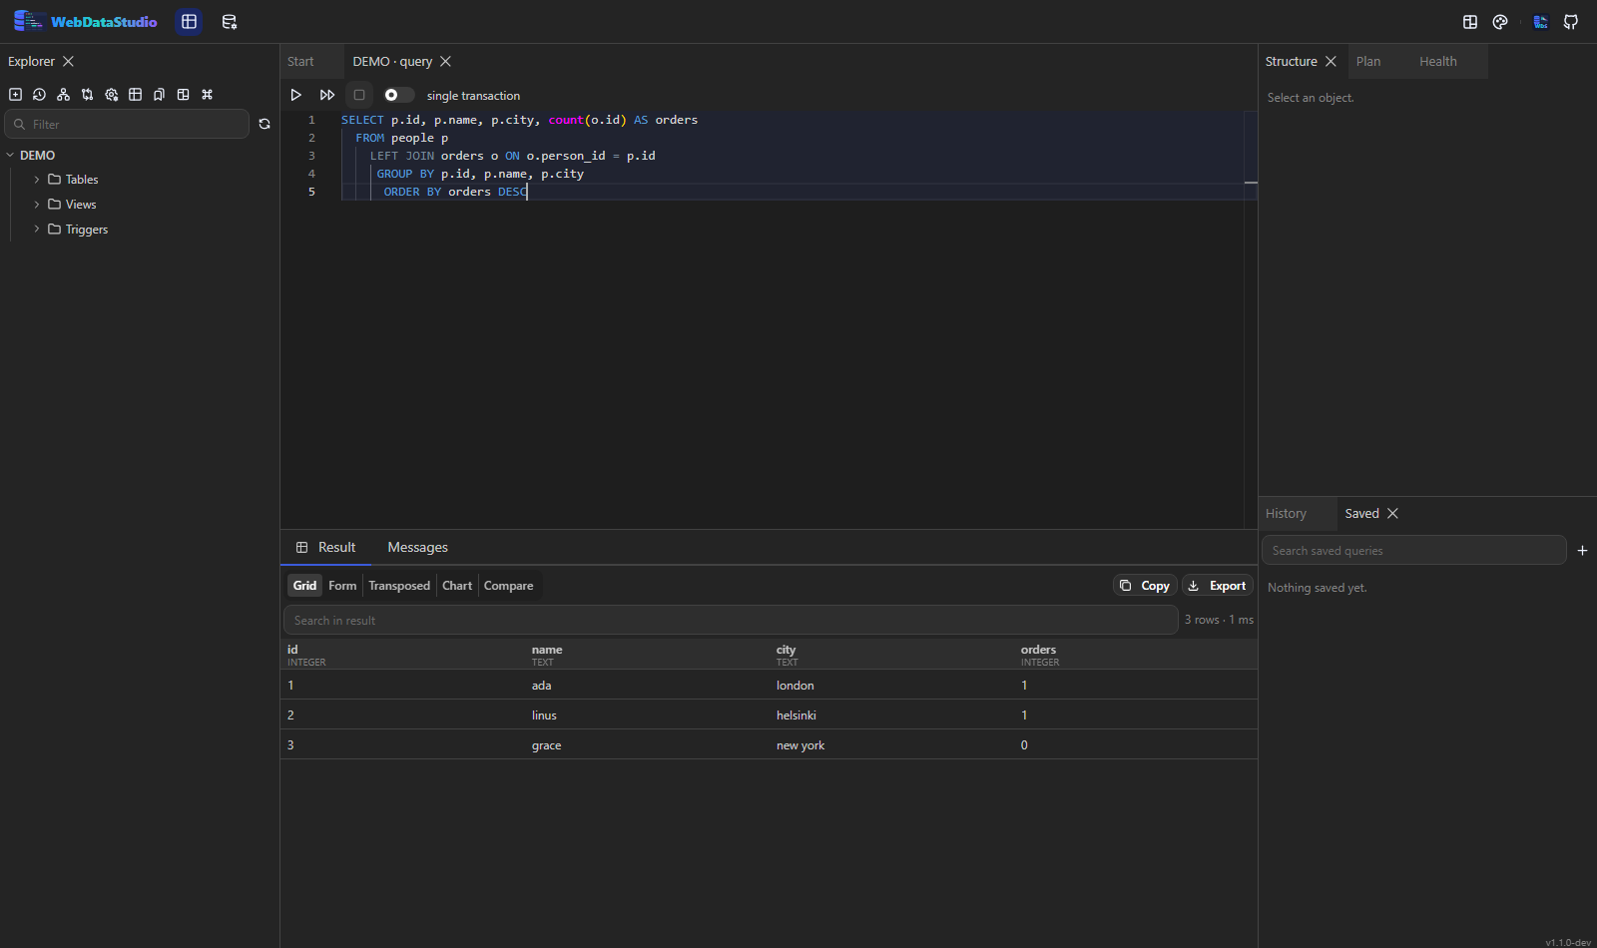Viewport: 1597px width, 948px height.
Task: Close the Saved tab
Action: (1392, 513)
